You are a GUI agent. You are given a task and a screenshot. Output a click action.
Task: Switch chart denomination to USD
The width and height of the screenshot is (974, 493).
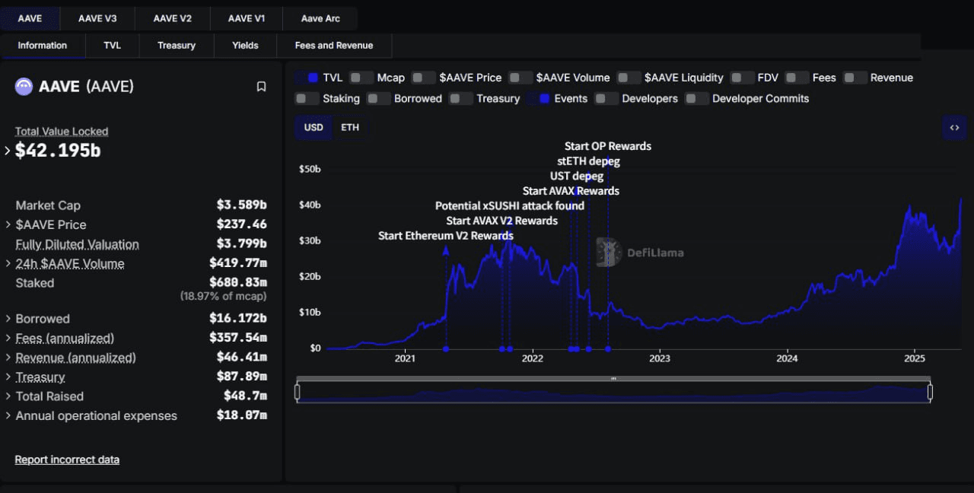pos(314,127)
